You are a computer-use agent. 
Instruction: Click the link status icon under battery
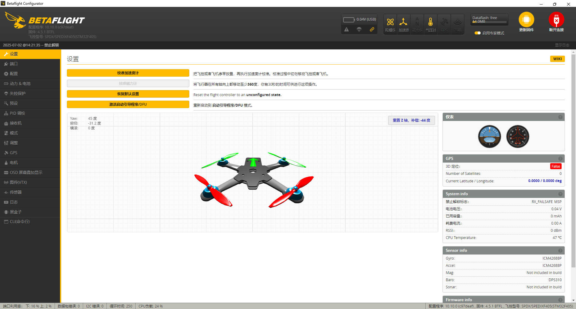coord(372,29)
